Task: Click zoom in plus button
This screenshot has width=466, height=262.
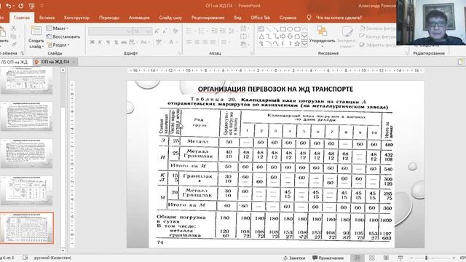Action: coord(454,258)
